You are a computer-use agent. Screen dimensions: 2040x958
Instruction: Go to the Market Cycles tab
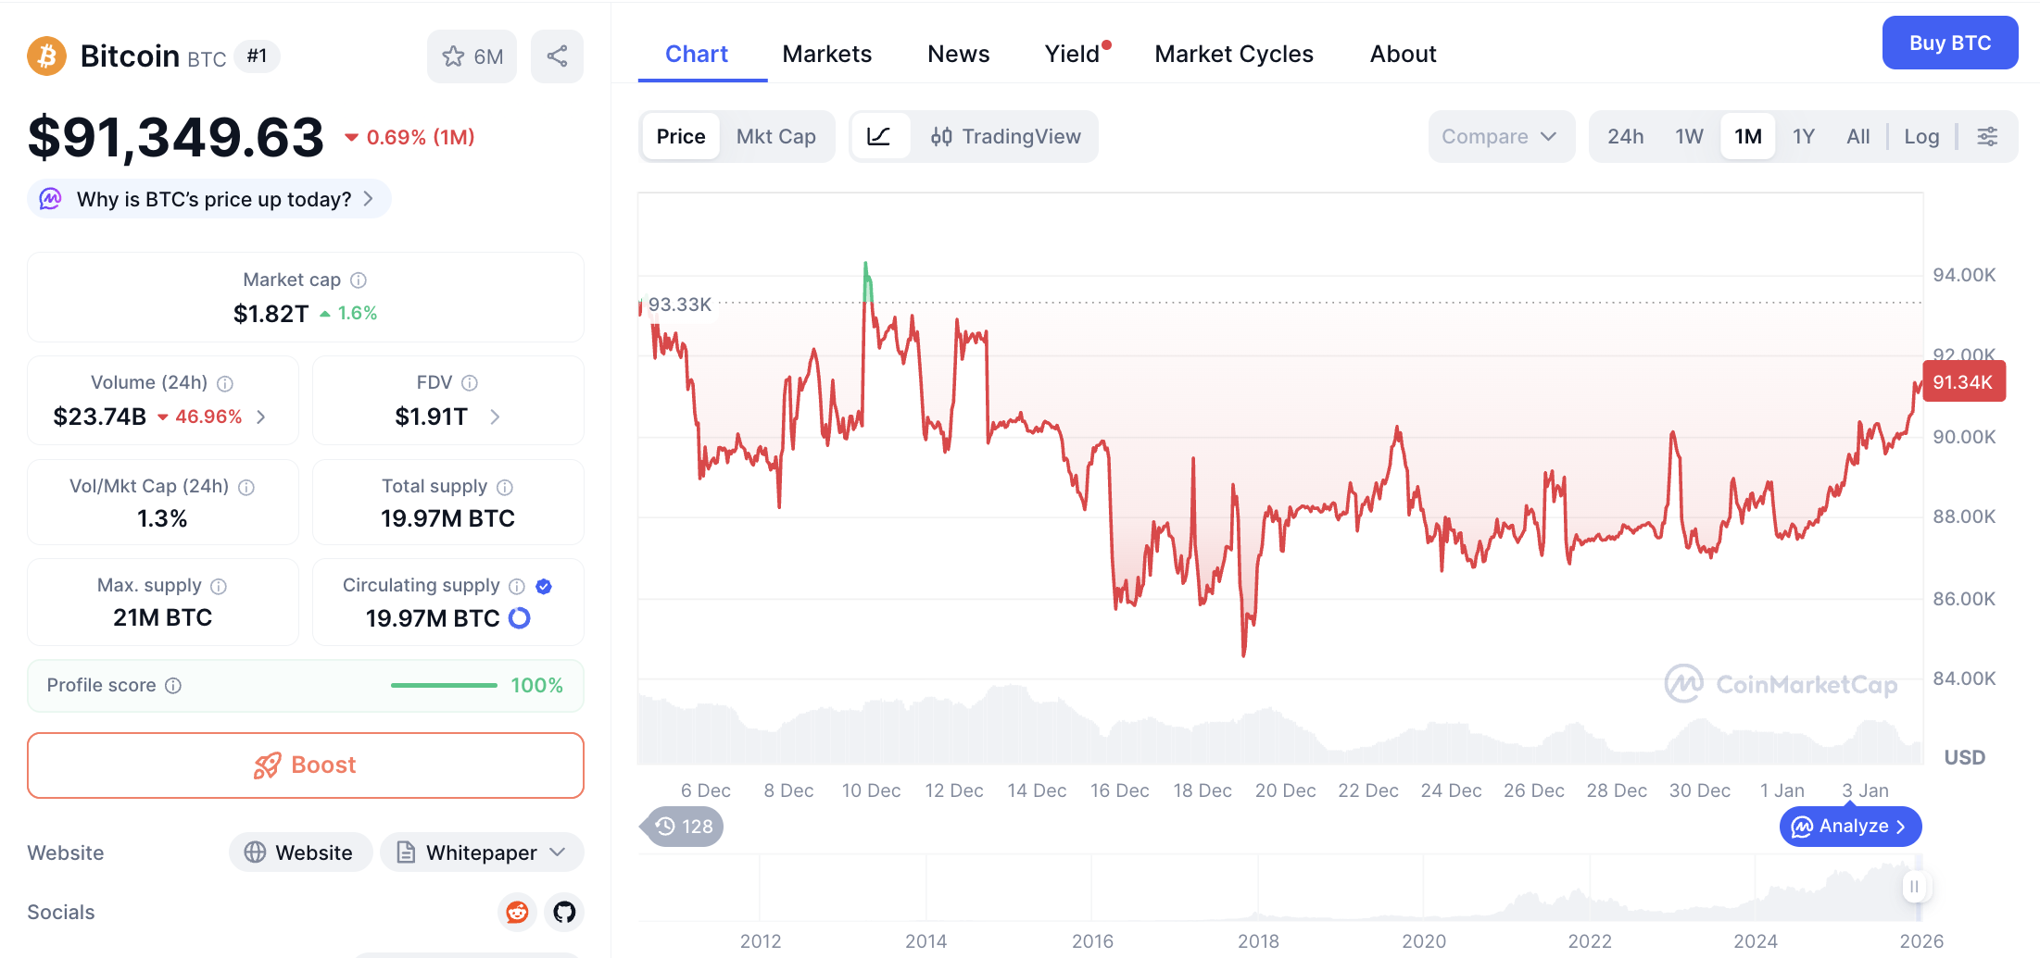1233,55
